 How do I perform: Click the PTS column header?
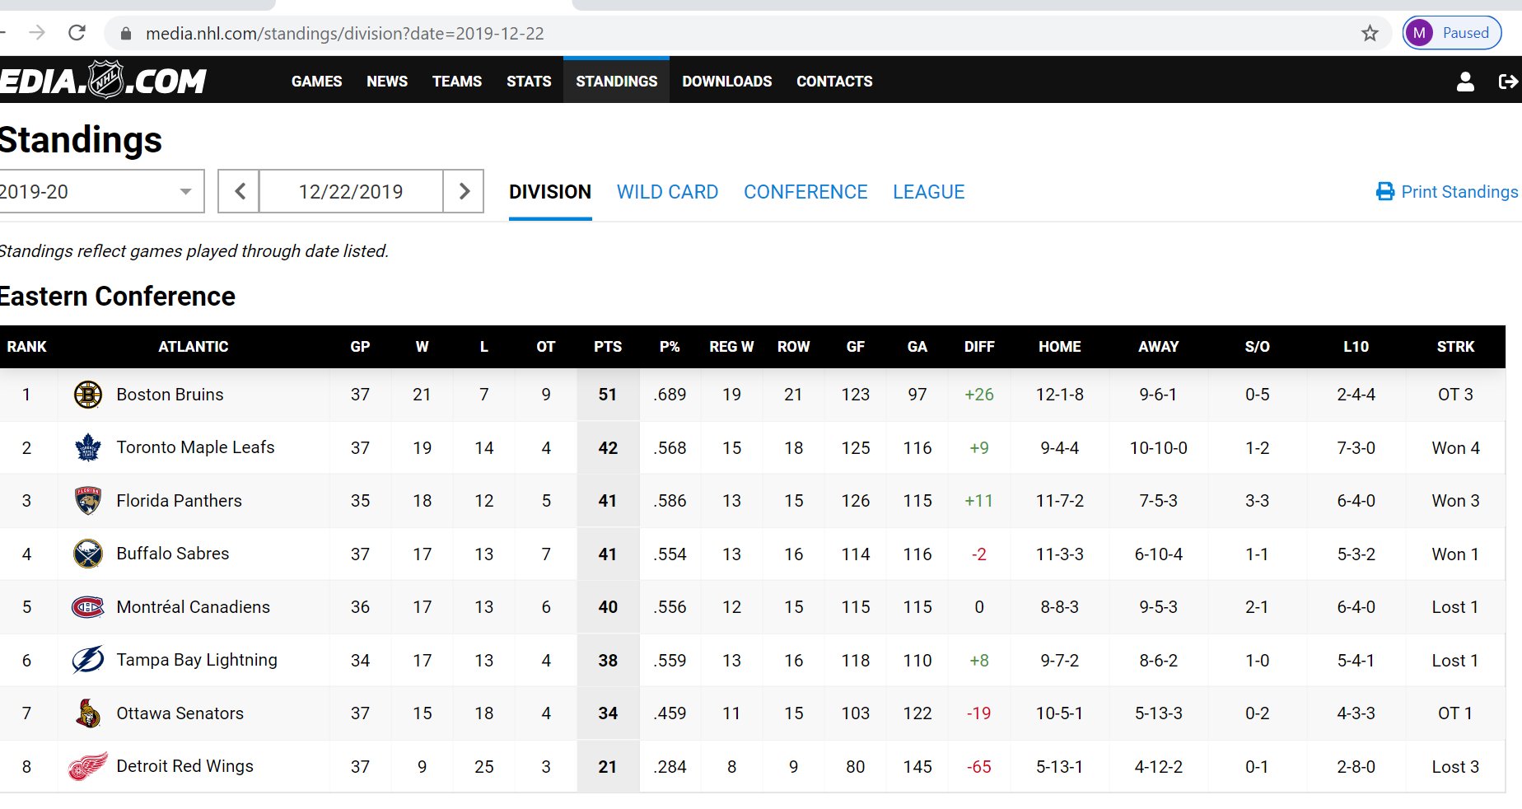tap(608, 347)
